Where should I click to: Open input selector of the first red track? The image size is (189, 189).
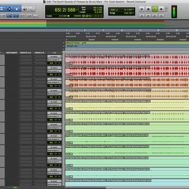pos(54,56)
